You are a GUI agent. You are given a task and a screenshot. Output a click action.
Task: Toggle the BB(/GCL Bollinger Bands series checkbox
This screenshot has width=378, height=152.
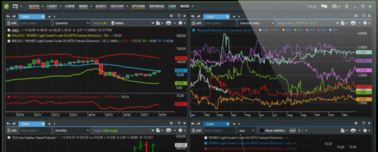tap(9, 41)
